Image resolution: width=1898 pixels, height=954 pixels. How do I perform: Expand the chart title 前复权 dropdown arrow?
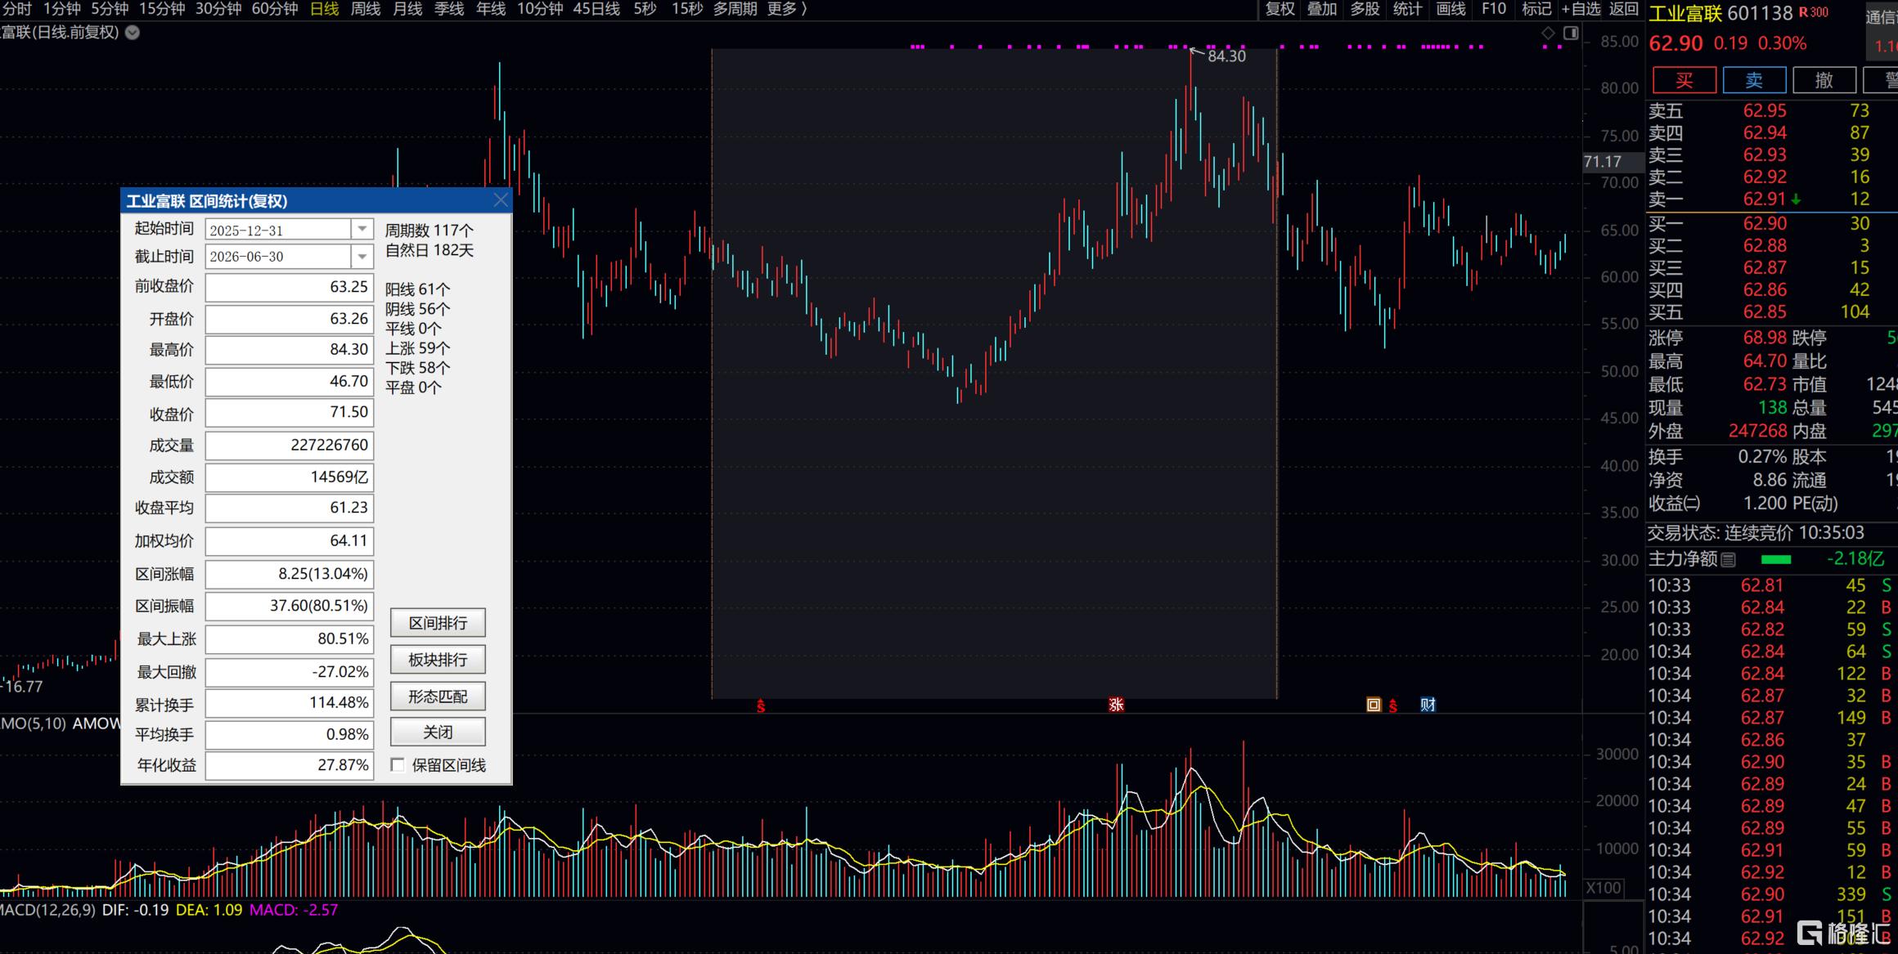pos(132,33)
